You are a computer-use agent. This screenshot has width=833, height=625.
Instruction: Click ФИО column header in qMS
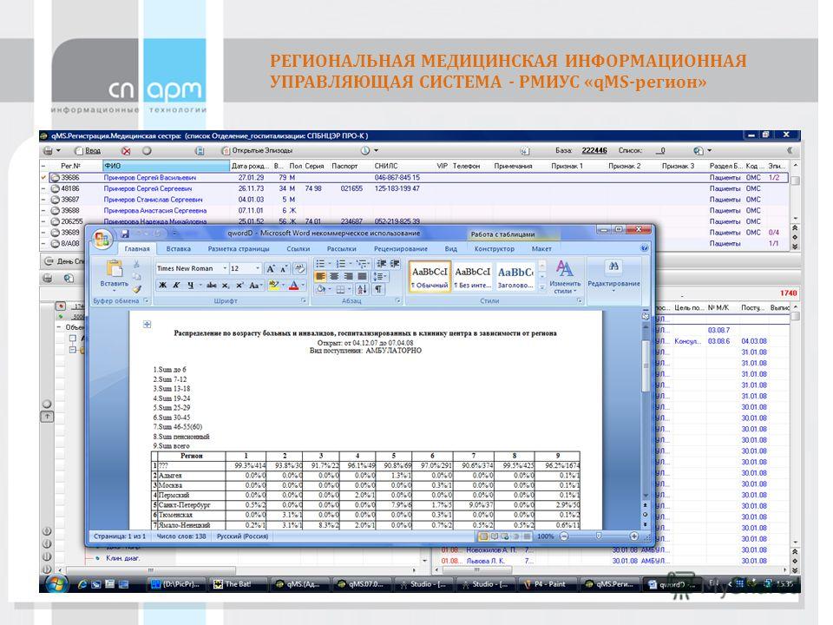(x=166, y=166)
